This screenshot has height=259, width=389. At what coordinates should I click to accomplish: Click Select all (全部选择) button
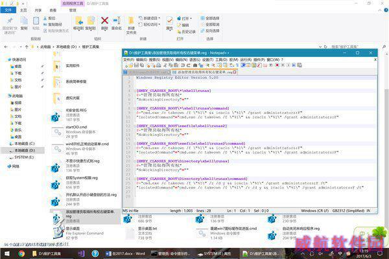(210, 18)
